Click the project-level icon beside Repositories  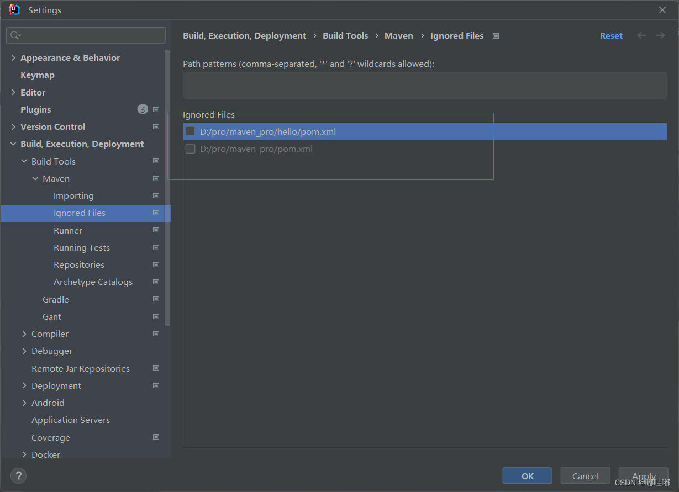156,264
